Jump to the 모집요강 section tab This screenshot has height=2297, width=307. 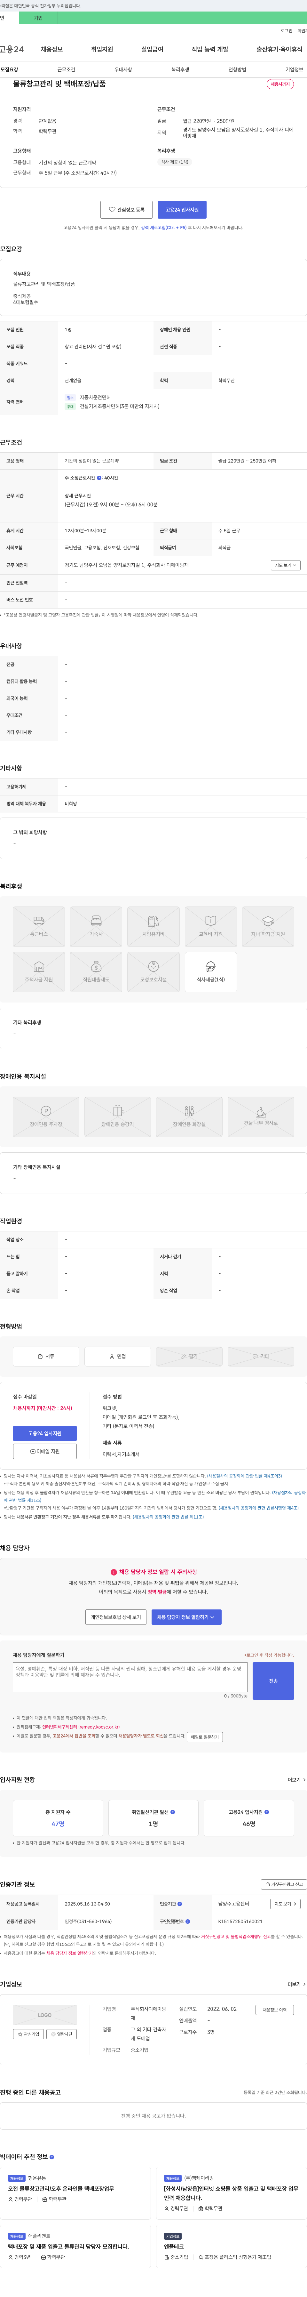point(9,69)
